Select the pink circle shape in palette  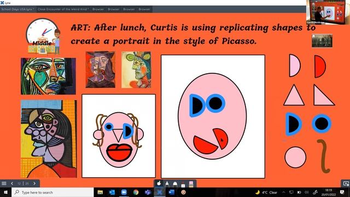[295, 157]
